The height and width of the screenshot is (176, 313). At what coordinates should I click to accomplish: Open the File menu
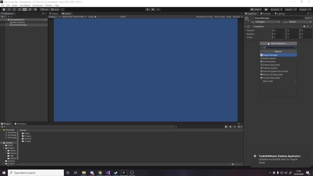pos(2,5)
